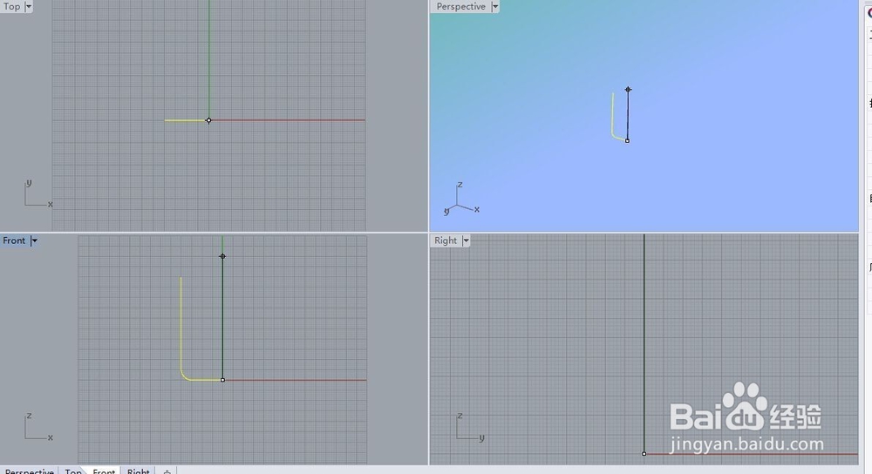Switch to the Top tab at bottom
The image size is (872, 474).
click(73, 471)
